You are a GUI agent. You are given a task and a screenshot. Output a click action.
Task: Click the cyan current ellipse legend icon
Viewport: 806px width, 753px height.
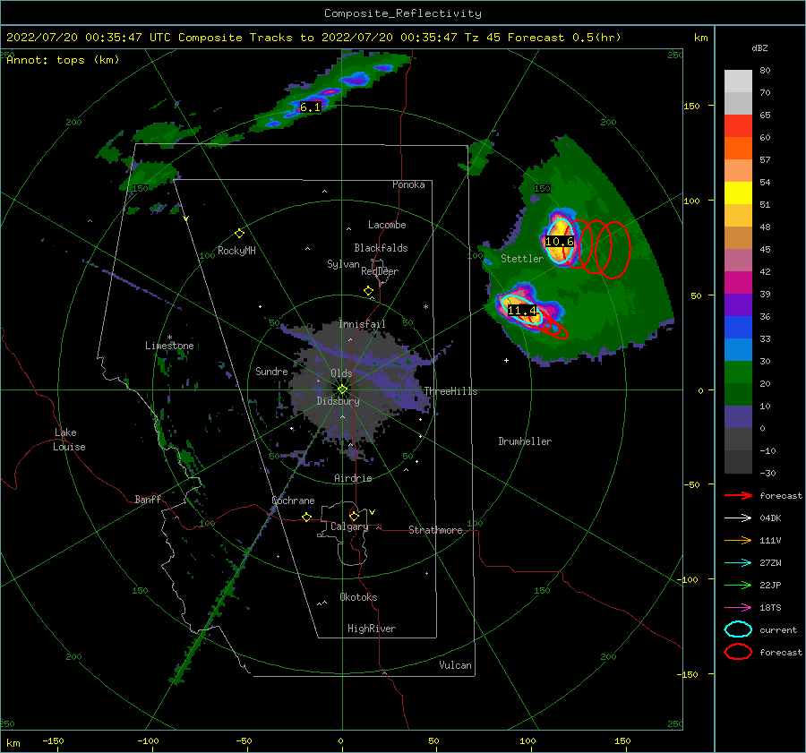[x=738, y=629]
